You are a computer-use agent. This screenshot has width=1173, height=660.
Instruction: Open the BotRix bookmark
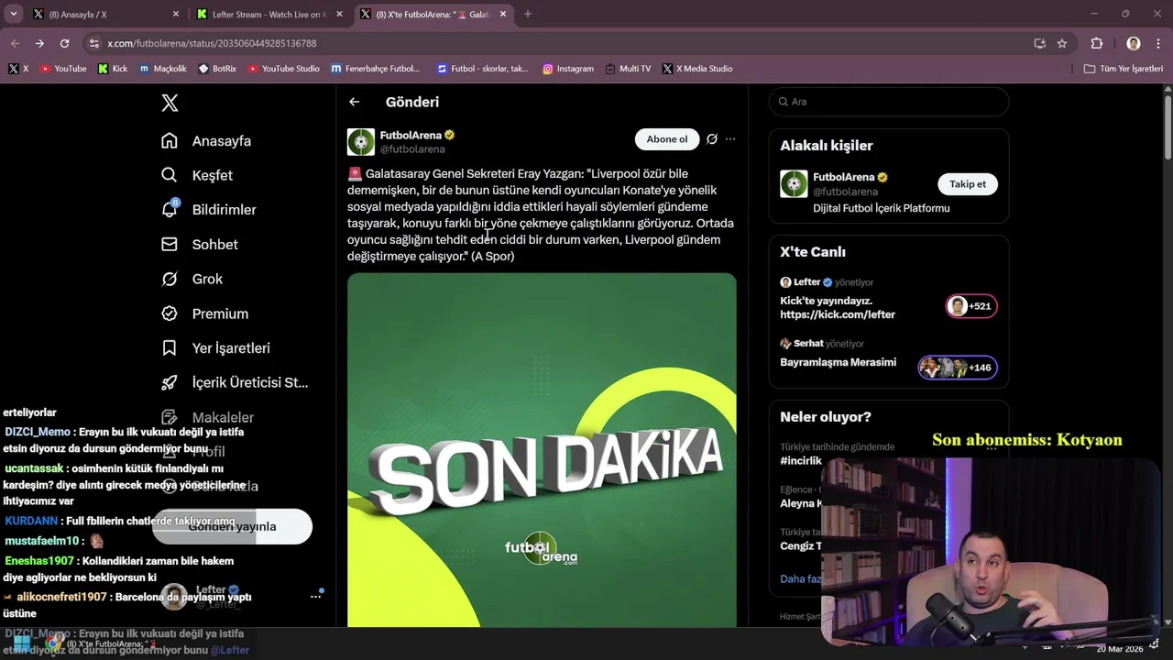[216, 69]
